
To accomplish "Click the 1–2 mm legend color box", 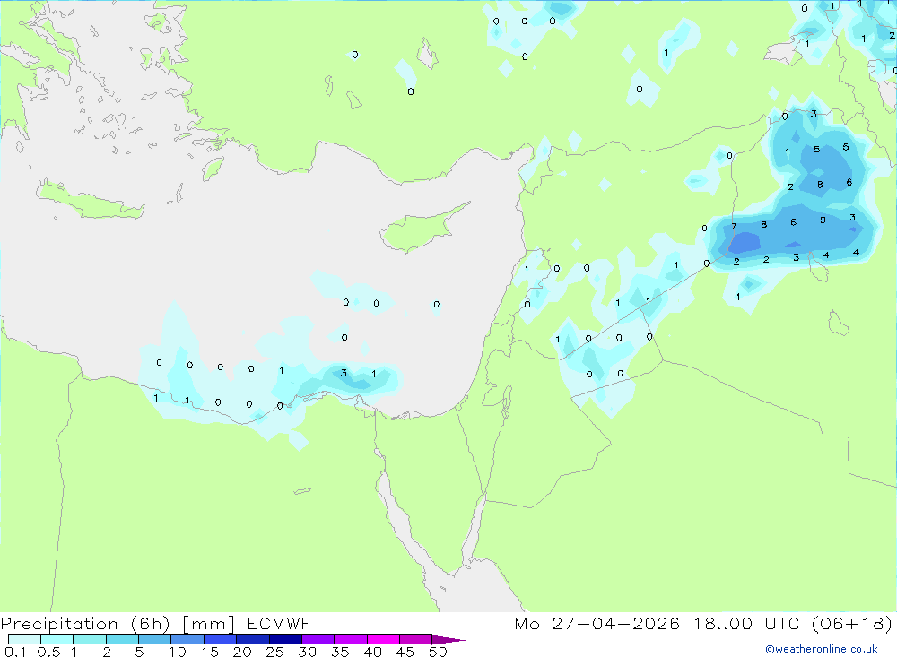I will coord(90,639).
